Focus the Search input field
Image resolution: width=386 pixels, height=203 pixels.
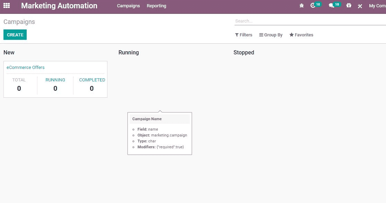click(x=308, y=21)
